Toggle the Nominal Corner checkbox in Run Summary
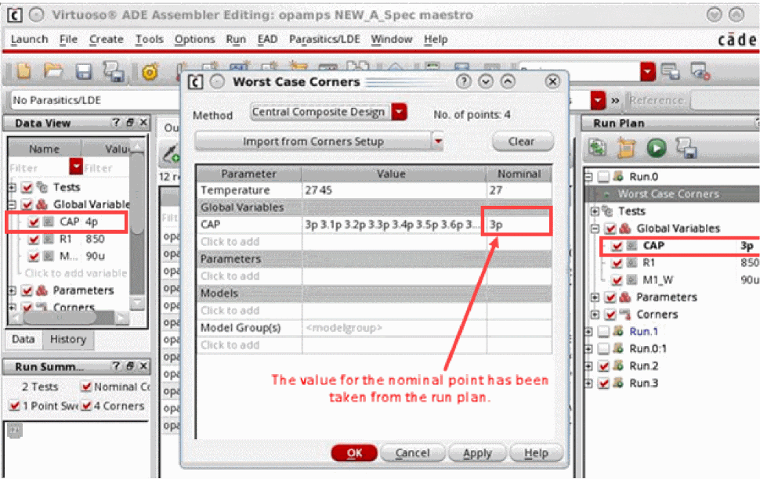760x479 pixels. [87, 387]
